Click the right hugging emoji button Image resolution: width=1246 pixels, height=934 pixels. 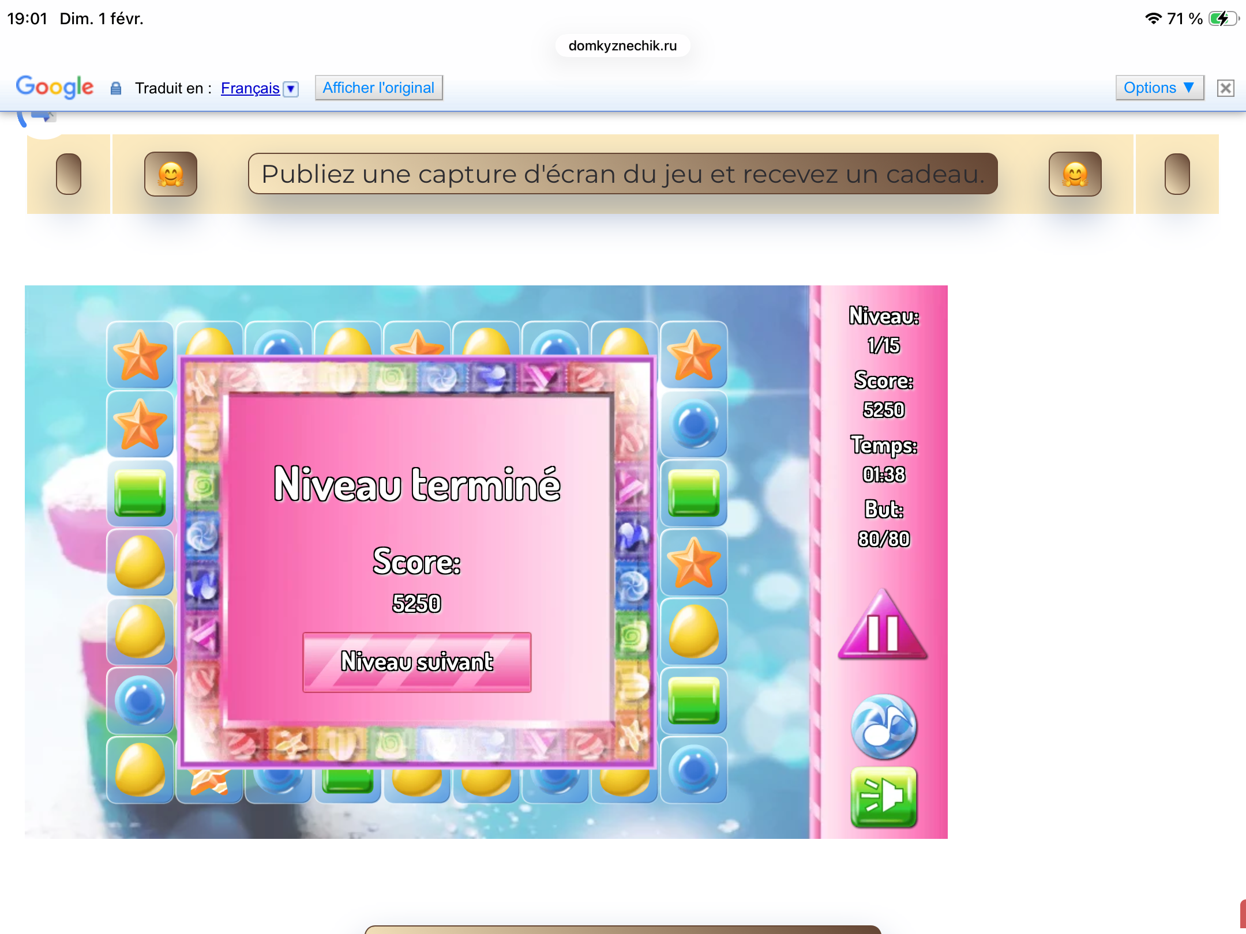coord(1075,174)
